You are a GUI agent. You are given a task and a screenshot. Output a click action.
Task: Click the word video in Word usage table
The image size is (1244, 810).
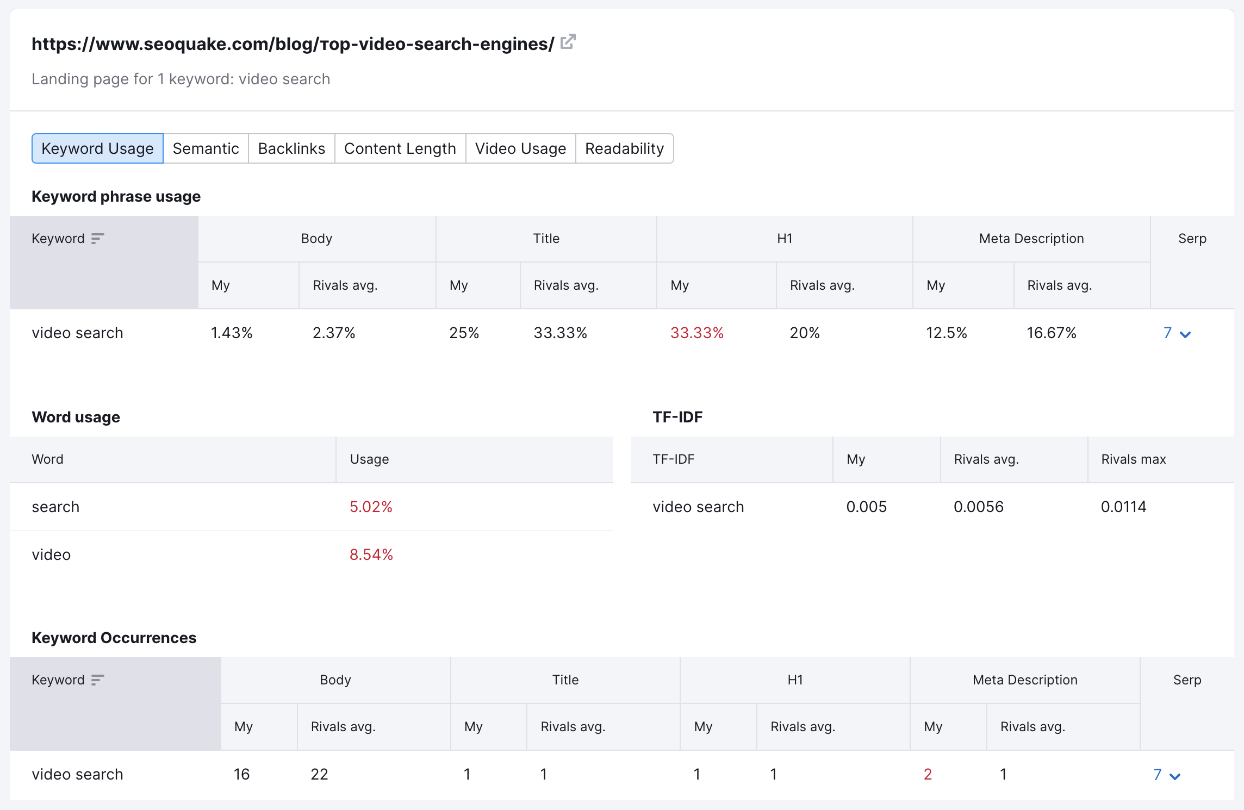point(51,554)
